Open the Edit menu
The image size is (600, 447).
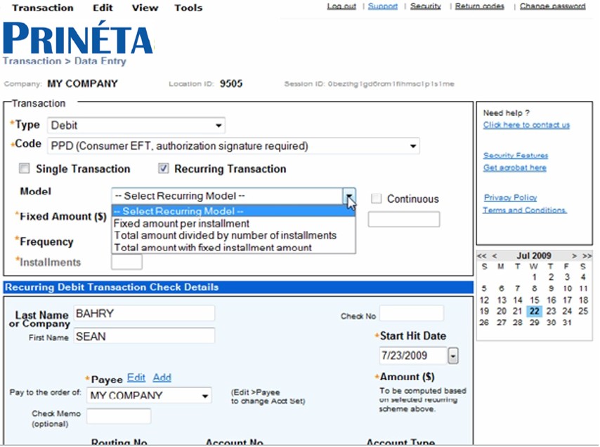pos(103,8)
